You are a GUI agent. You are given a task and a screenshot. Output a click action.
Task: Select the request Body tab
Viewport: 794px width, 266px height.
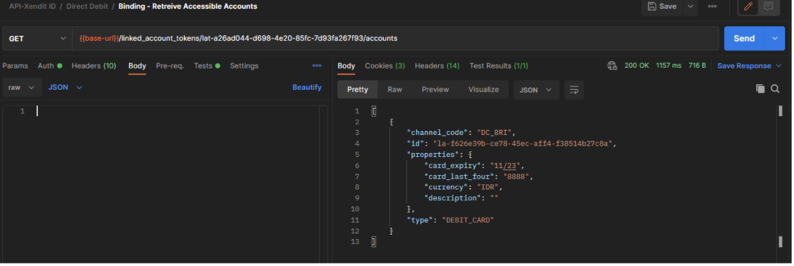coord(137,66)
